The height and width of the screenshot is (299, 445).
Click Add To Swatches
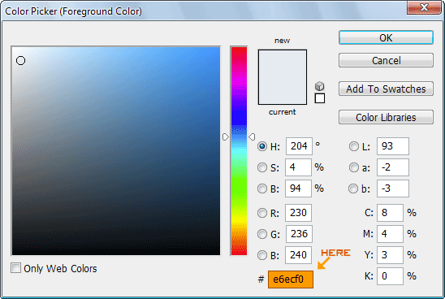point(386,89)
